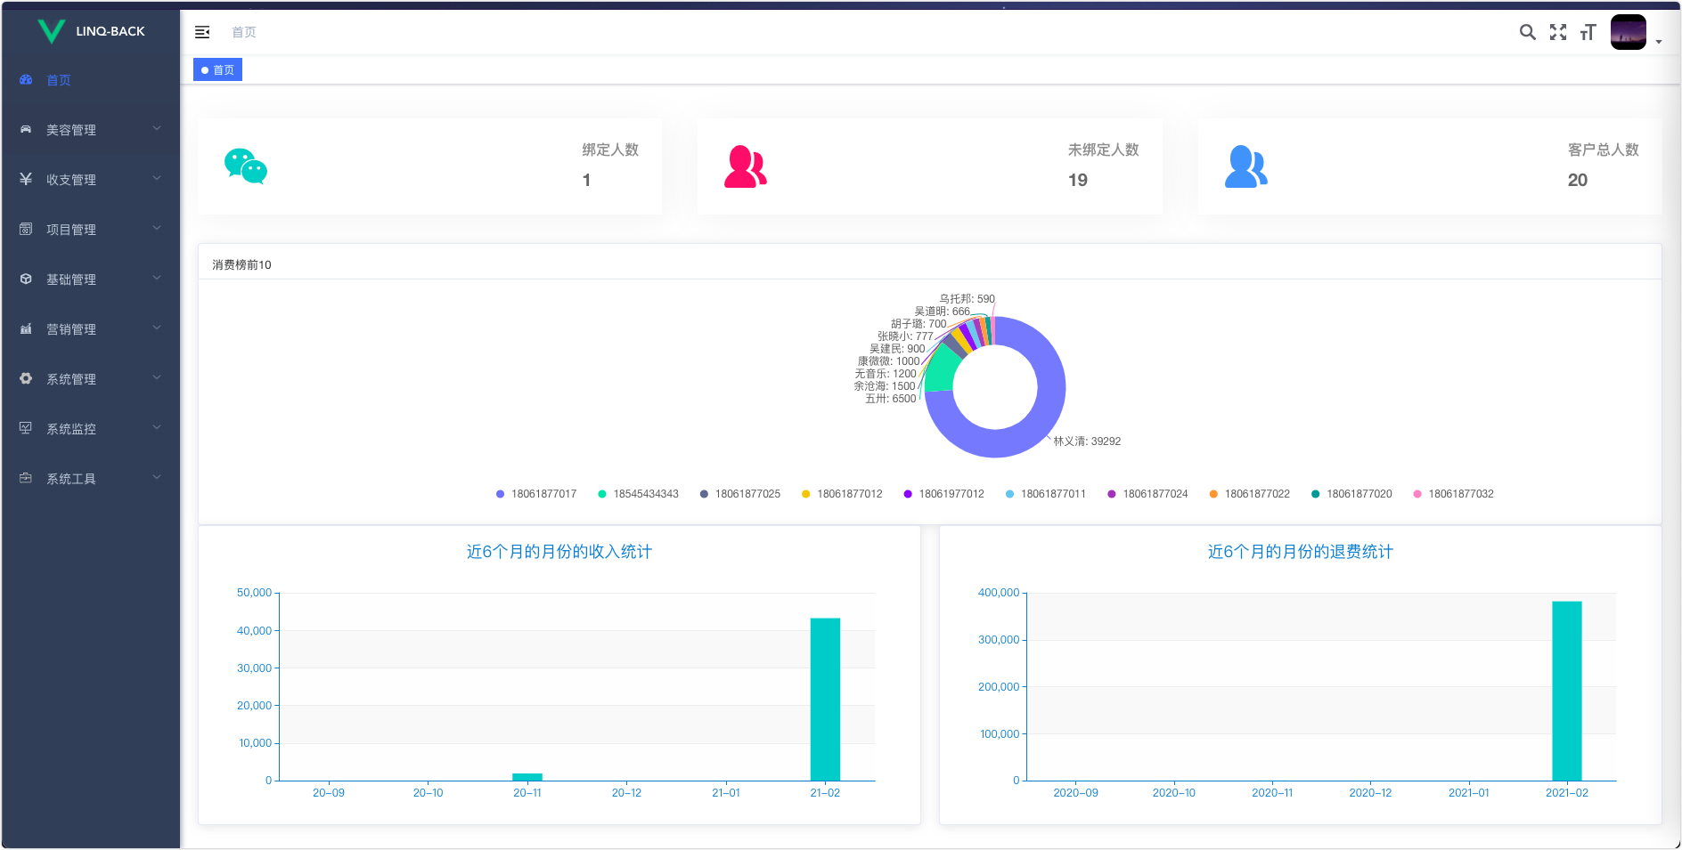Viewport: 1682px width, 850px height.
Task: Click the LINQ-BACK Vue logo
Action: pos(52,31)
